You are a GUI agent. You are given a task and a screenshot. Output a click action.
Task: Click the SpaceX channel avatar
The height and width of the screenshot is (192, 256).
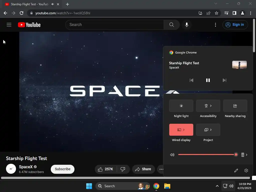coord(11,169)
